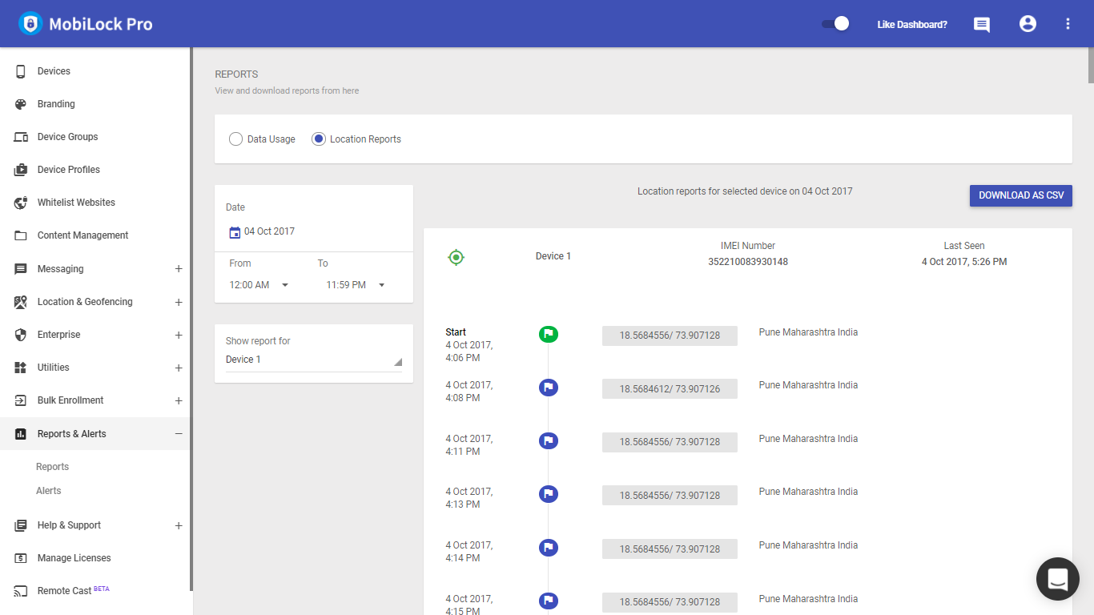Viewport: 1094px width, 615px height.
Task: Select the Location Reports radio button
Action: tap(319, 139)
